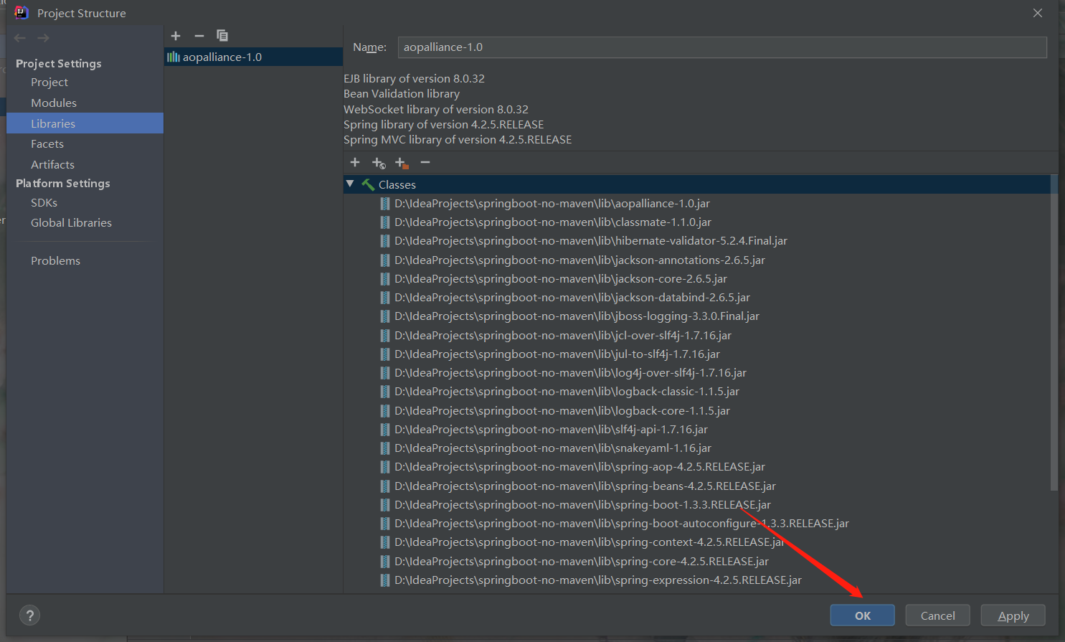The height and width of the screenshot is (642, 1065).
Task: Open Project settings page
Action: click(x=49, y=82)
